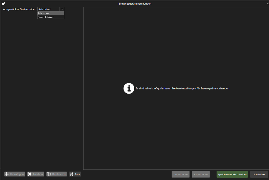Click the Exportieren button
The width and height of the screenshot is (269, 180).
pos(201,174)
